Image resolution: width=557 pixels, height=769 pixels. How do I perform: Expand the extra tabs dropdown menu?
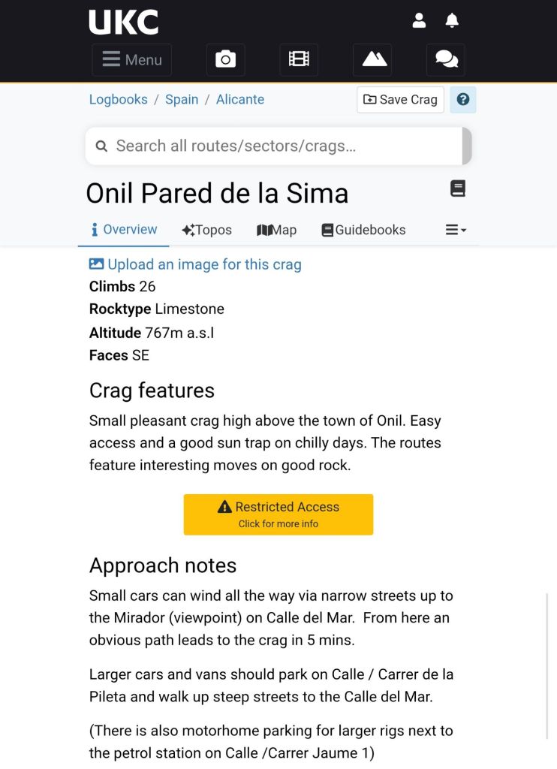tap(456, 230)
